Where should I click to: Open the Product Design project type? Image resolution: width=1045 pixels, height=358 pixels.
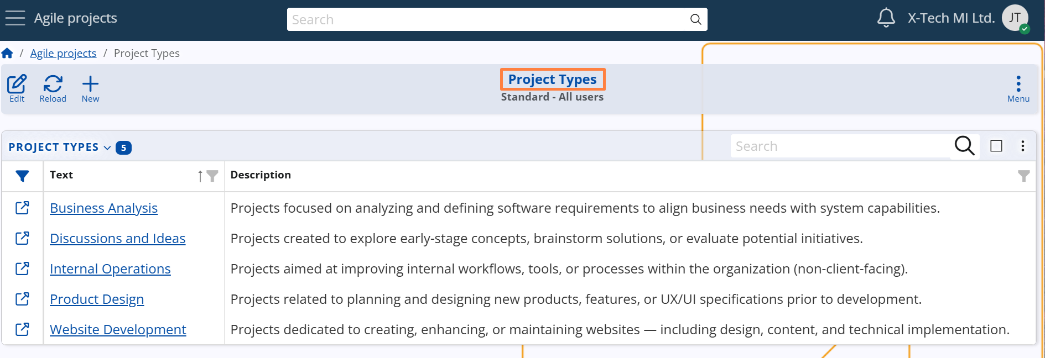97,299
